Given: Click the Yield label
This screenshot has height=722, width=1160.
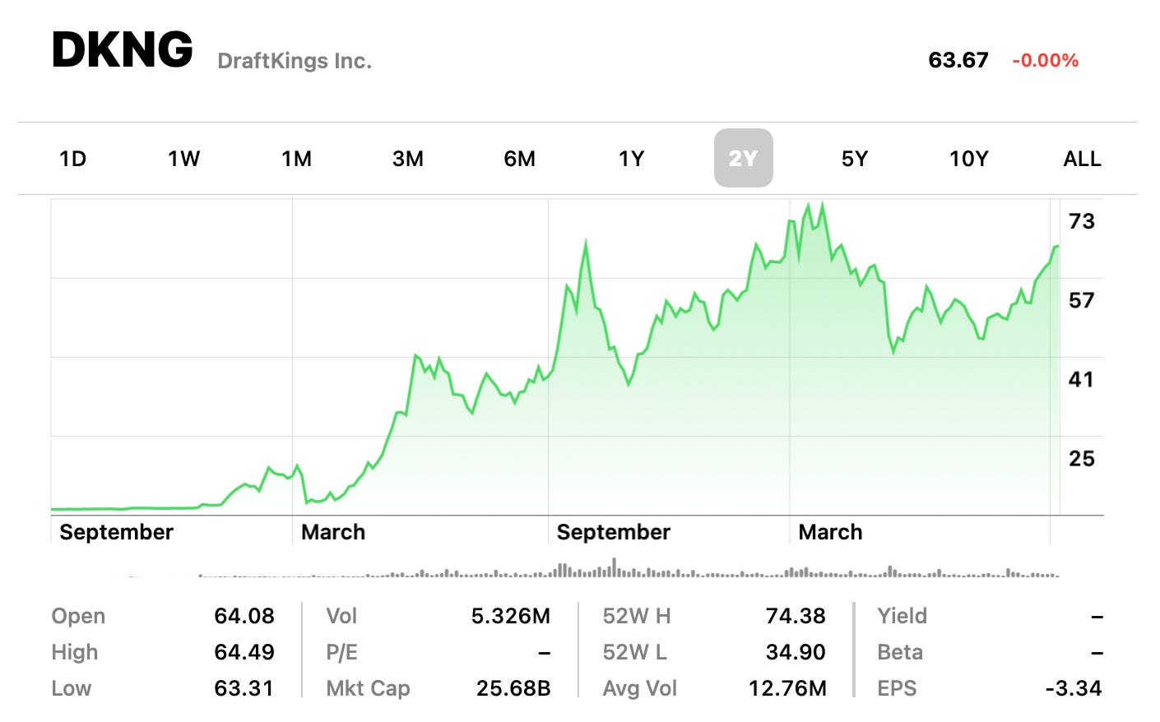Looking at the screenshot, I should coord(902,616).
